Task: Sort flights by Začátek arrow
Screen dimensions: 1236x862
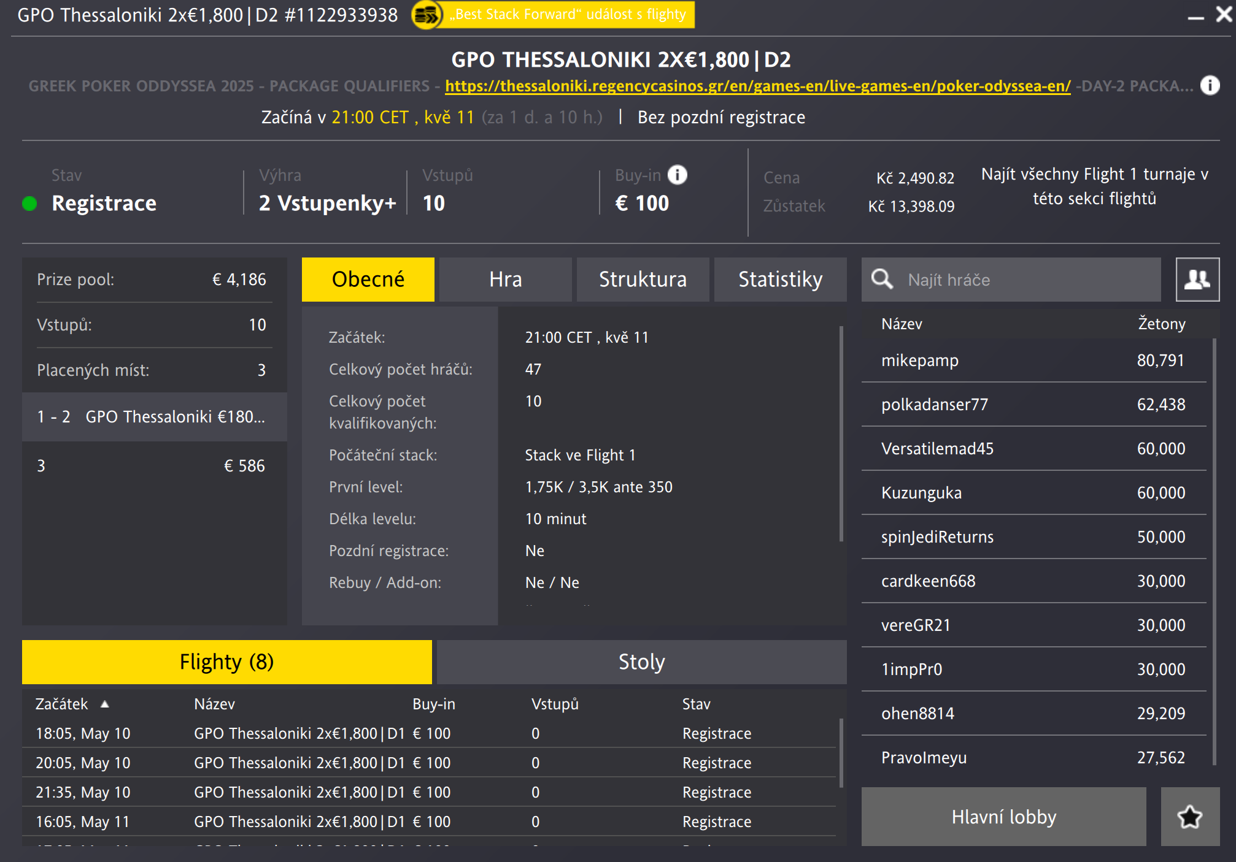Action: (105, 704)
